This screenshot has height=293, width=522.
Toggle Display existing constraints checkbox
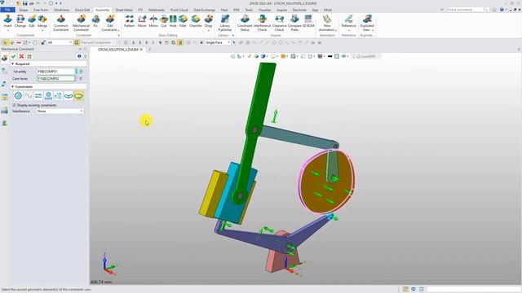pyautogui.click(x=15, y=105)
